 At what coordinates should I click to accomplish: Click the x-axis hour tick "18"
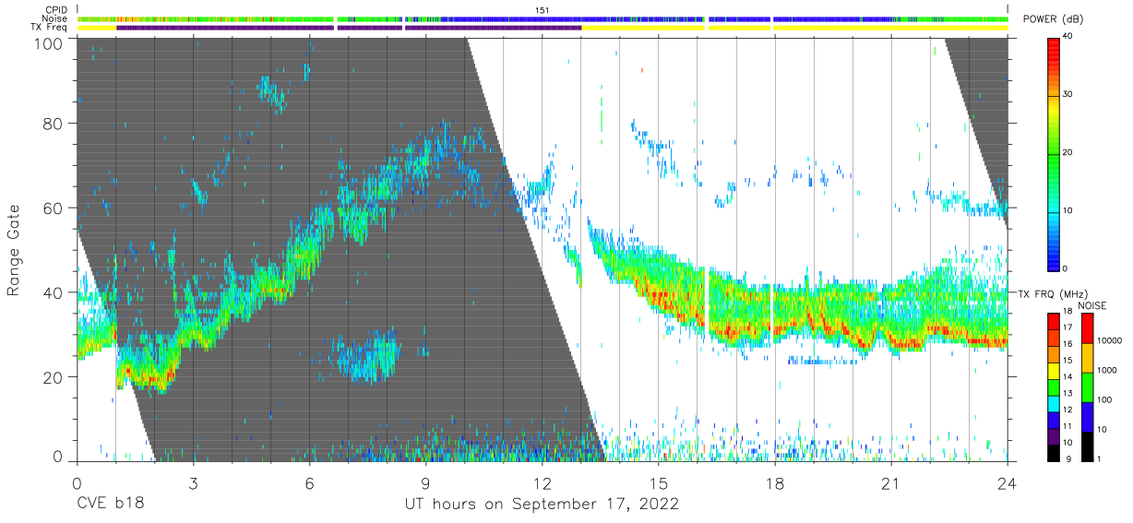(x=775, y=483)
